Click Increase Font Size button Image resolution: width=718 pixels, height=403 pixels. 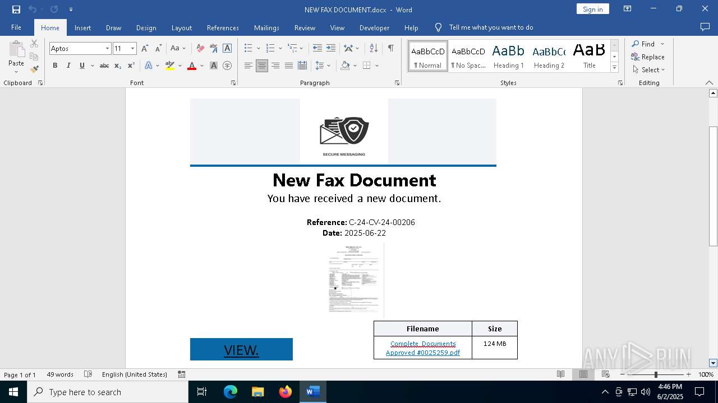tap(145, 49)
